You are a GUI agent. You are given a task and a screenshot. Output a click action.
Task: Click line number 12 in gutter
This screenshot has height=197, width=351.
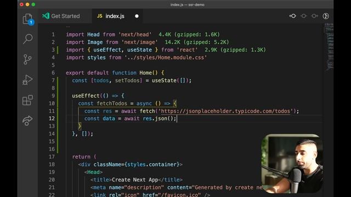52,119
